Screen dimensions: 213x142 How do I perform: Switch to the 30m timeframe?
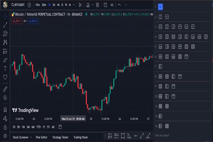[44, 5]
